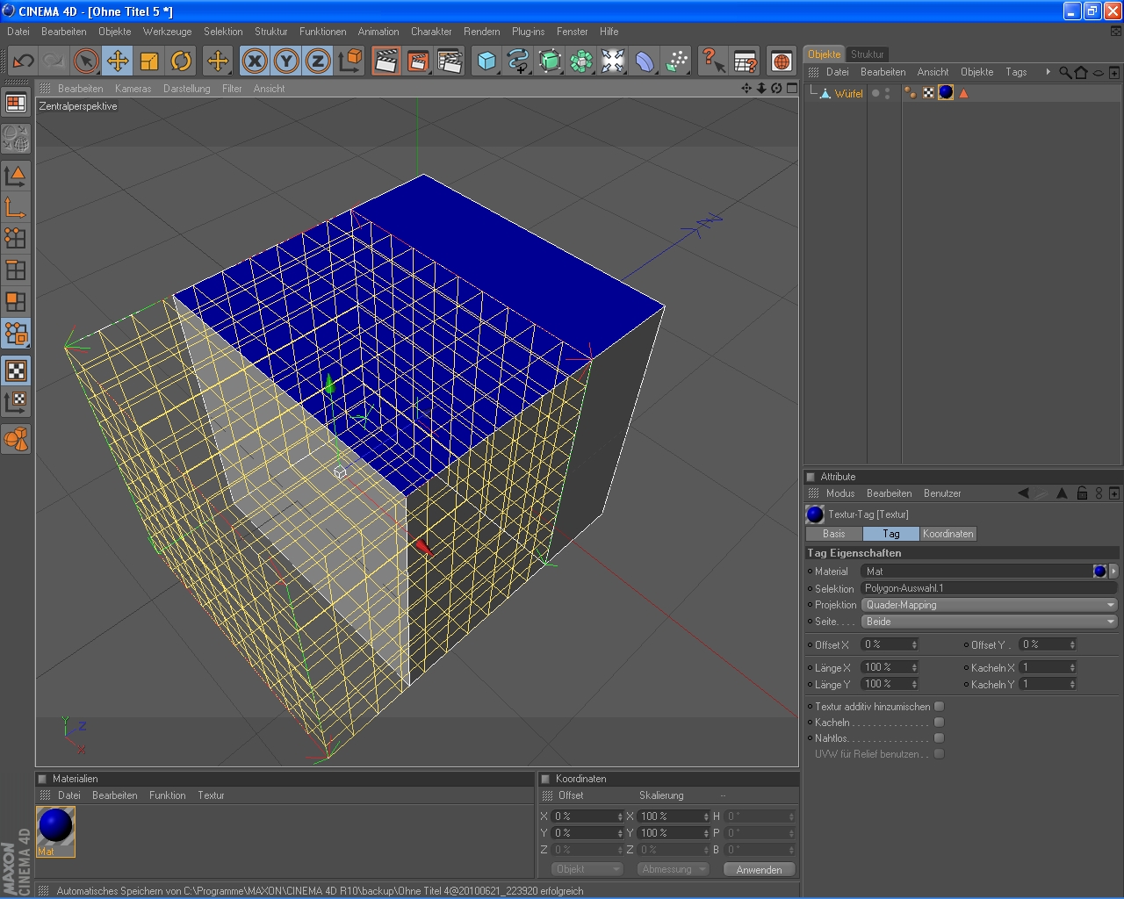Image resolution: width=1124 pixels, height=899 pixels.
Task: Select the blue Mat material thumbnail
Action: click(x=55, y=827)
